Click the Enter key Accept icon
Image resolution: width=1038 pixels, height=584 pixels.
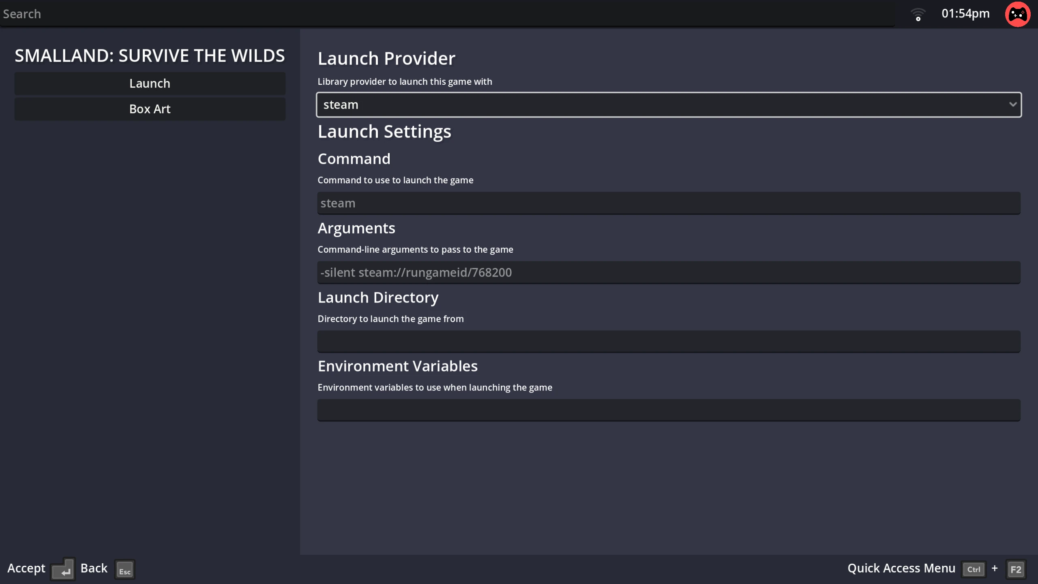(x=63, y=569)
